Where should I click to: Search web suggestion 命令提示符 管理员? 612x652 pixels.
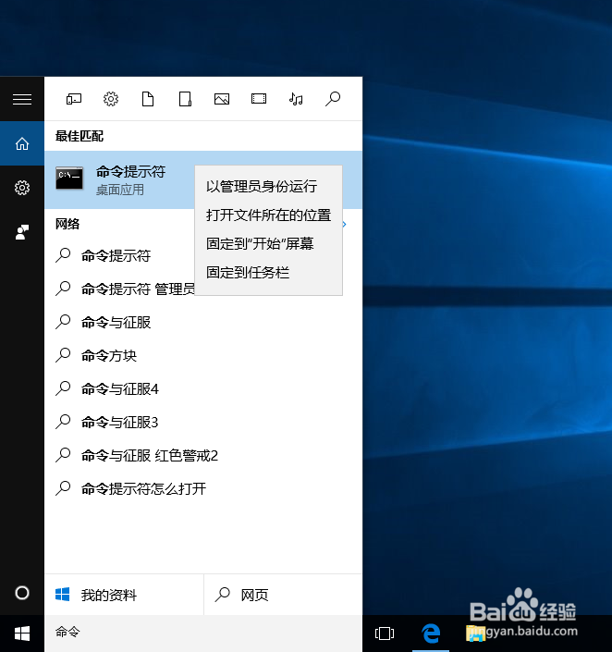point(203,289)
